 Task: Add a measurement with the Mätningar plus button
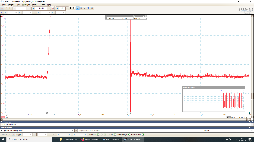pyautogui.click(x=98, y=135)
